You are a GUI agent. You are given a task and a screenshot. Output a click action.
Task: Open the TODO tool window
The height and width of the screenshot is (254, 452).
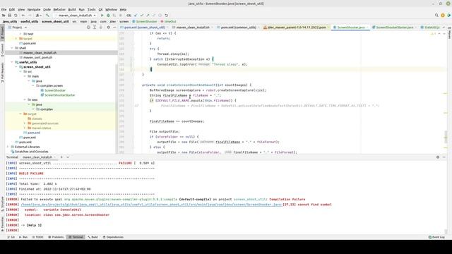coord(37,237)
